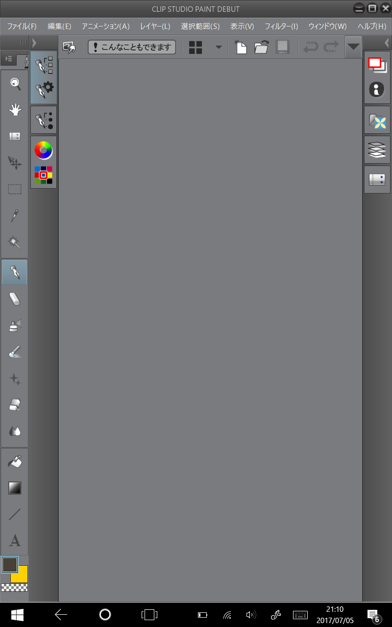Open the toolbar overflow dropdown arrow

point(353,47)
